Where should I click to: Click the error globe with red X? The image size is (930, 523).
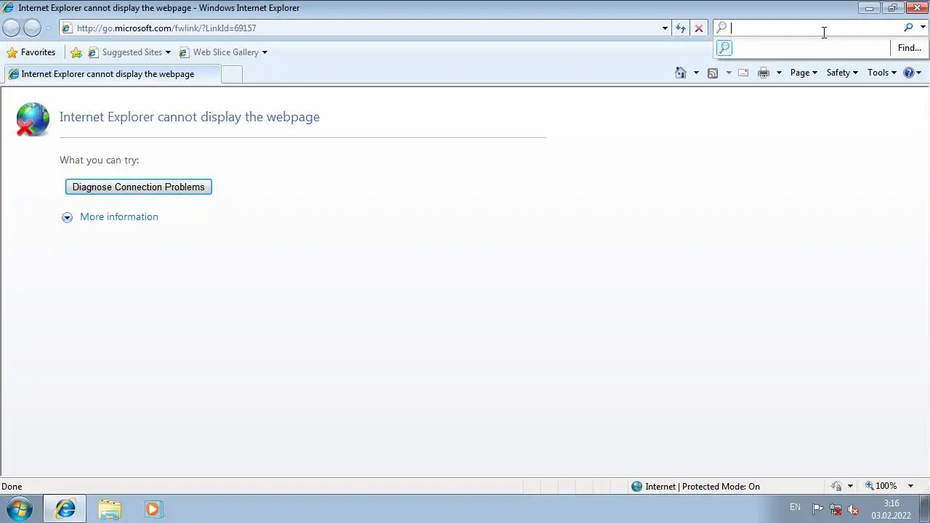[33, 119]
